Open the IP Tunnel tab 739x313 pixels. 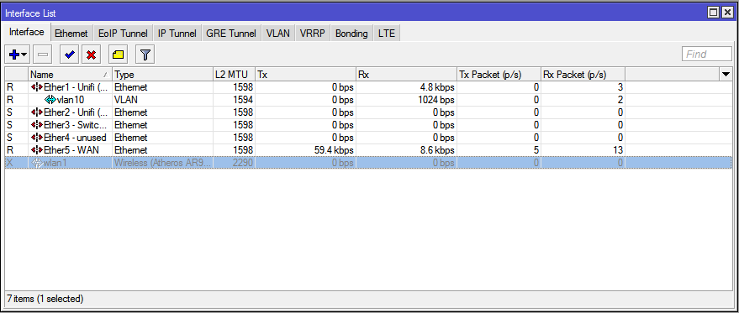(177, 34)
